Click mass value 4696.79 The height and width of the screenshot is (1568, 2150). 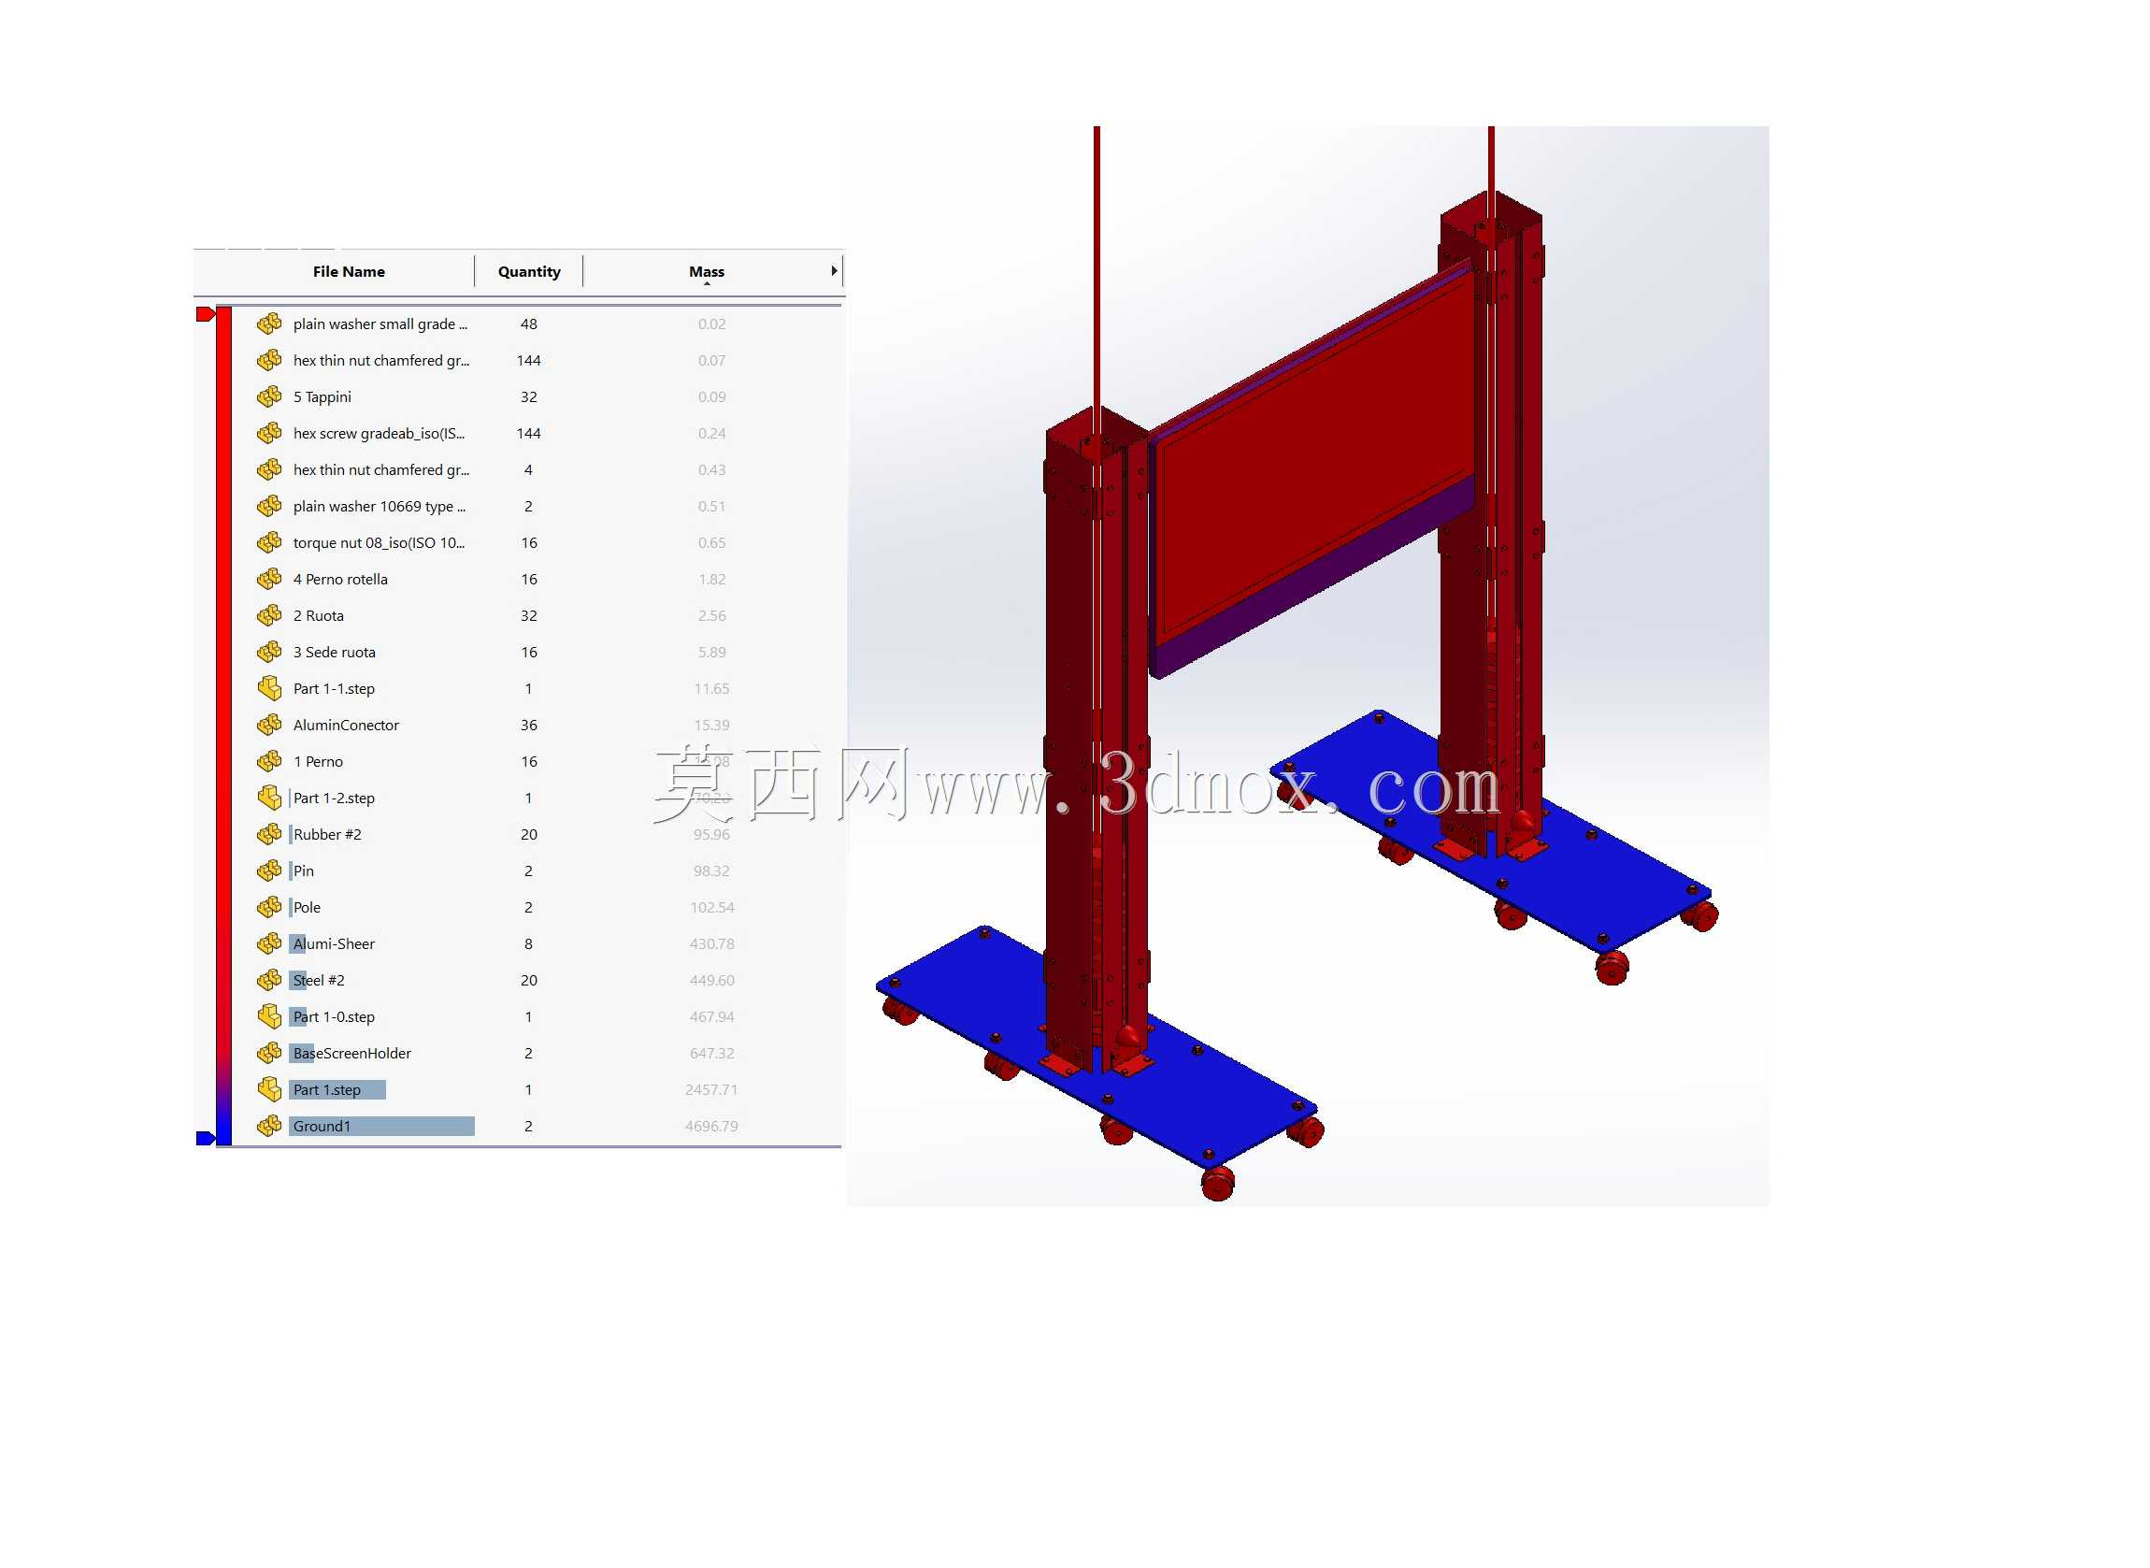[710, 1126]
